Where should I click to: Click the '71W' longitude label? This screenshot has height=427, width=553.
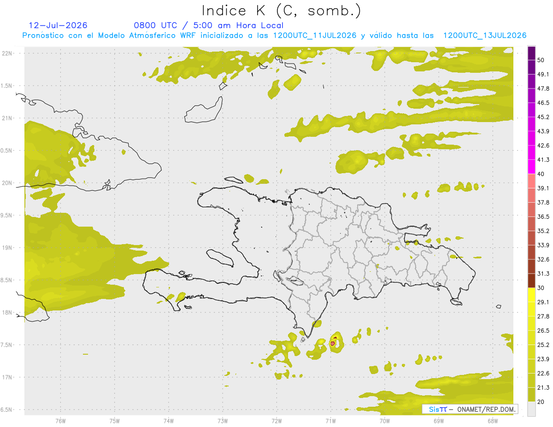[x=330, y=421]
